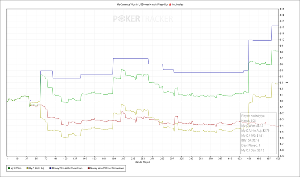The image size is (300, 177).
Task: Click 'My C / Day: $8.12' tooltip line
Action: 252,150
